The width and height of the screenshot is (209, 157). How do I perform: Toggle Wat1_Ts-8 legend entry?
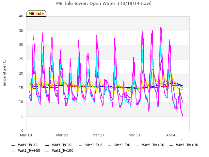pos(90,145)
